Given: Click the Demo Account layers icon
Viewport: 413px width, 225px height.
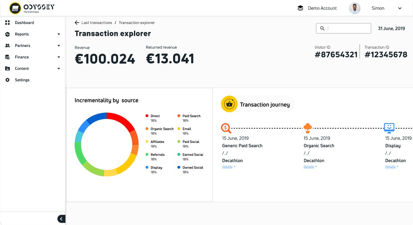Looking at the screenshot, I should tap(300, 8).
